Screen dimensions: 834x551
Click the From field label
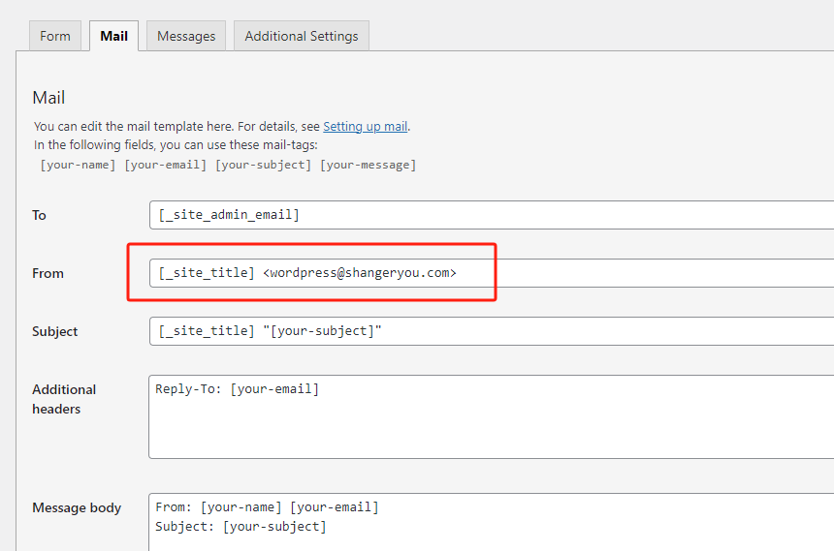(48, 273)
